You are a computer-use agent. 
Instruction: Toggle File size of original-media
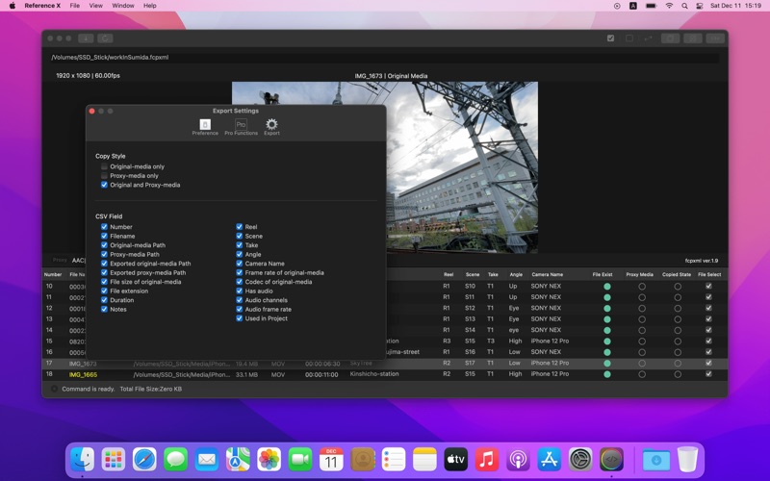tap(104, 282)
